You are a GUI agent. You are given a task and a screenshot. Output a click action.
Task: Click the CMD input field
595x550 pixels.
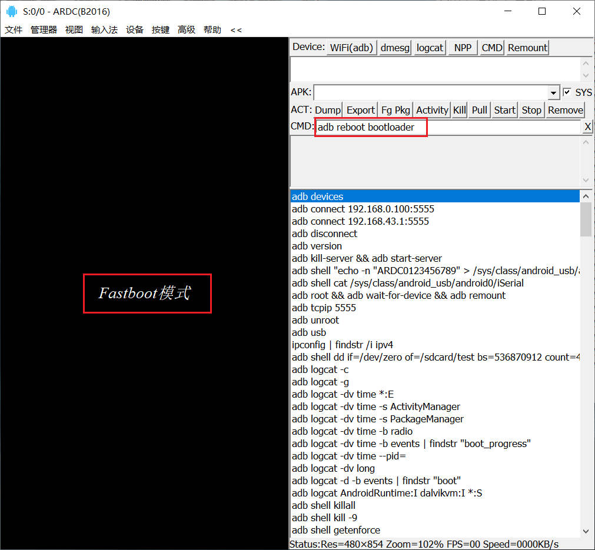tap(447, 127)
